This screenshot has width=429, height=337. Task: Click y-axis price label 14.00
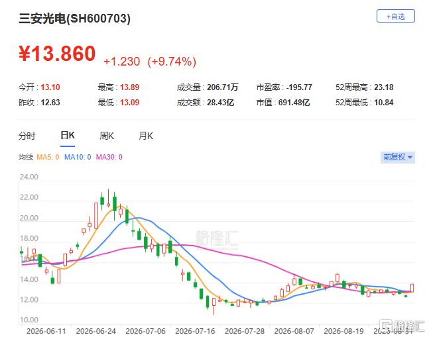coord(29,279)
